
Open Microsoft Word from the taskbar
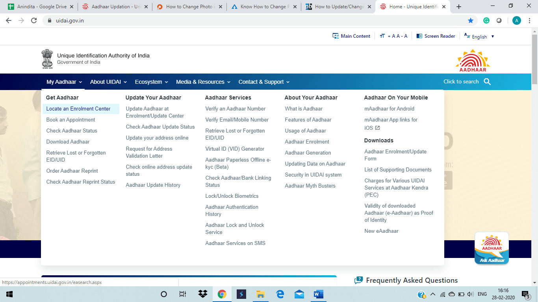(318, 294)
